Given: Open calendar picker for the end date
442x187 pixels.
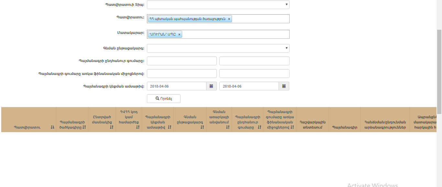Looking at the screenshot, I should (x=284, y=86).
